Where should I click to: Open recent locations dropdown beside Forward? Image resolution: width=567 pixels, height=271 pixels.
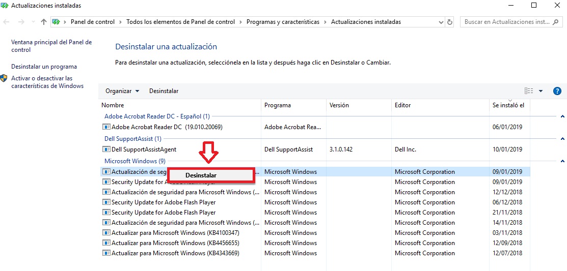(33, 22)
